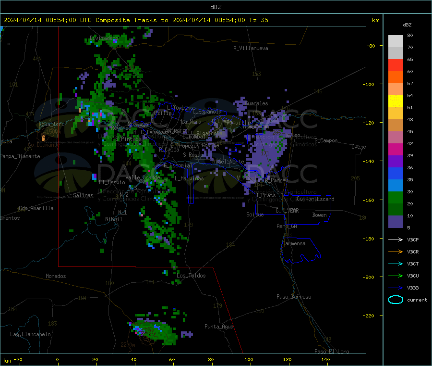Click the CompantEscard map label

pyautogui.click(x=315, y=199)
